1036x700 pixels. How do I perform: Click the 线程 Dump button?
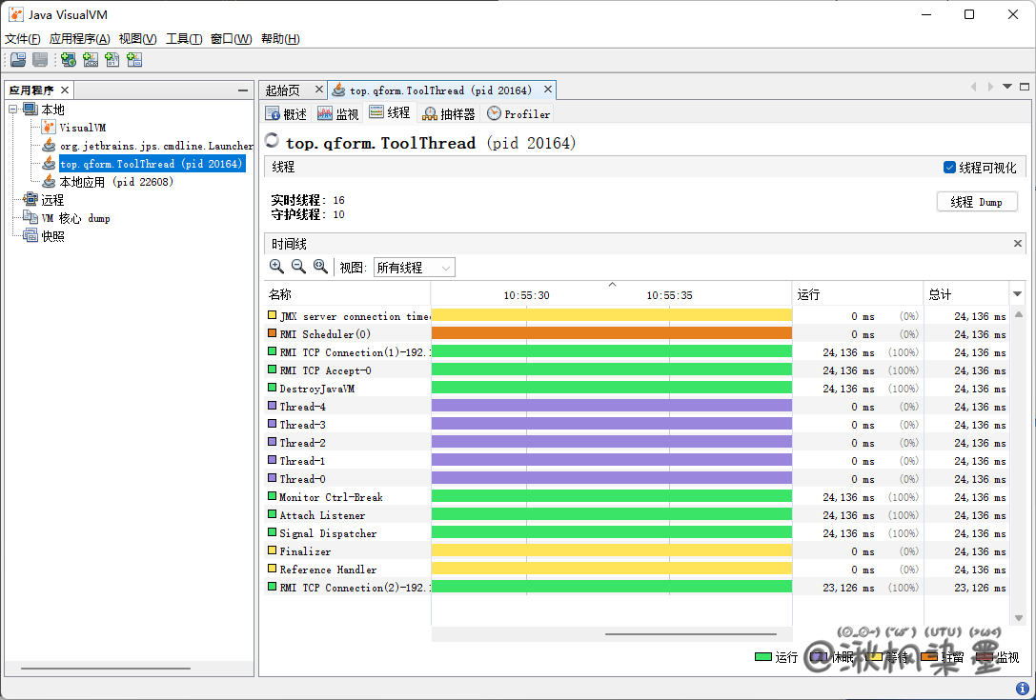tap(977, 202)
